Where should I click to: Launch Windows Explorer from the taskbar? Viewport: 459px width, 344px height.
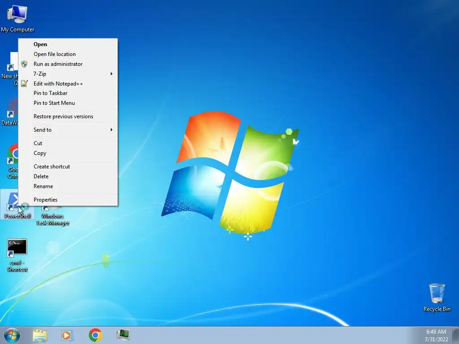coord(40,335)
